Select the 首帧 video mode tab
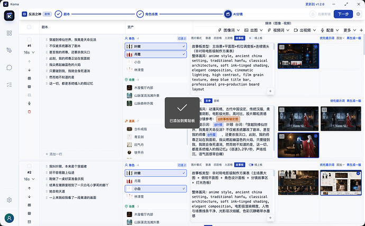 coord(216,101)
